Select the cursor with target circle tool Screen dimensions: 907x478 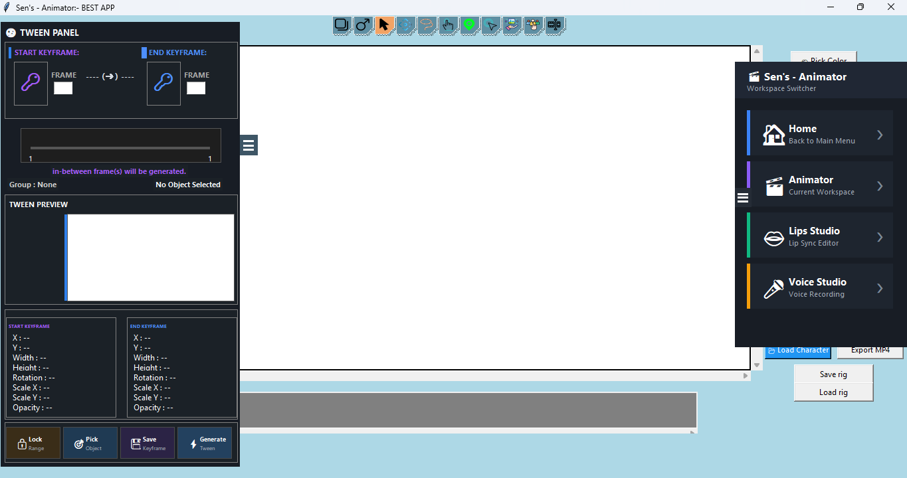click(490, 25)
